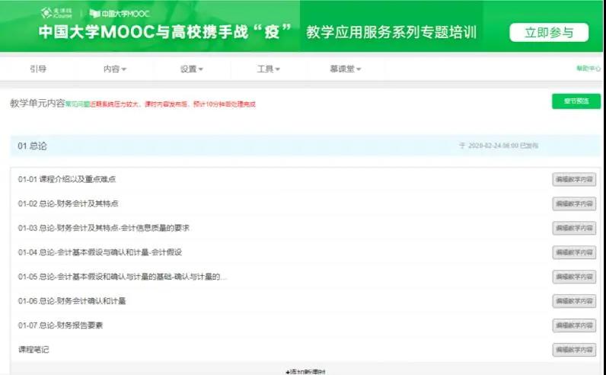Edit teaching content for lesson 01-03
Image resolution: width=606 pixels, height=375 pixels.
[574, 229]
